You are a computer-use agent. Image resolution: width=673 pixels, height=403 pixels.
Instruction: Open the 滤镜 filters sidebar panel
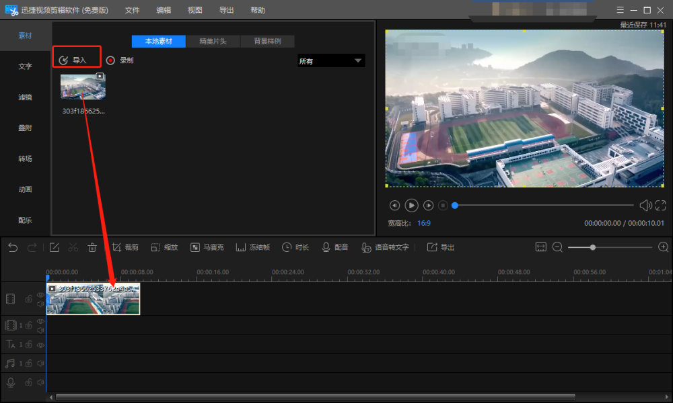(25, 97)
